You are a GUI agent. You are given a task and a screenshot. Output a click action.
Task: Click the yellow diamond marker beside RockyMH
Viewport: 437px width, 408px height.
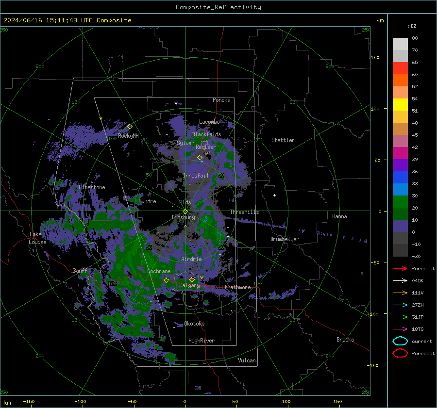point(130,127)
